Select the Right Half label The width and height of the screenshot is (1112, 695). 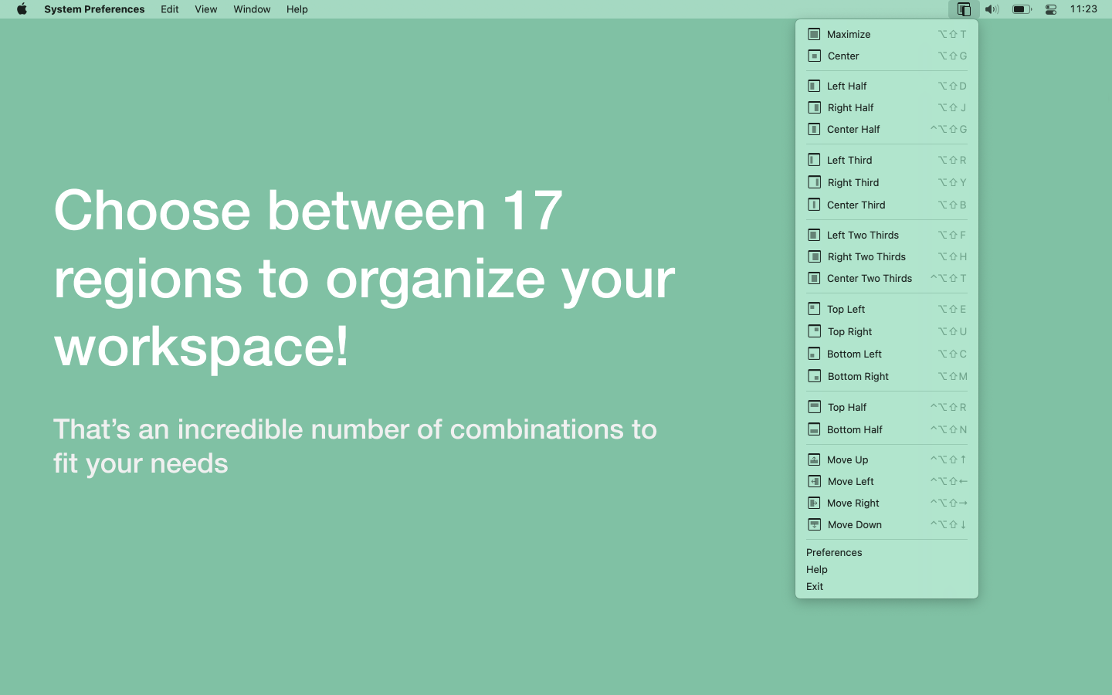pos(851,107)
